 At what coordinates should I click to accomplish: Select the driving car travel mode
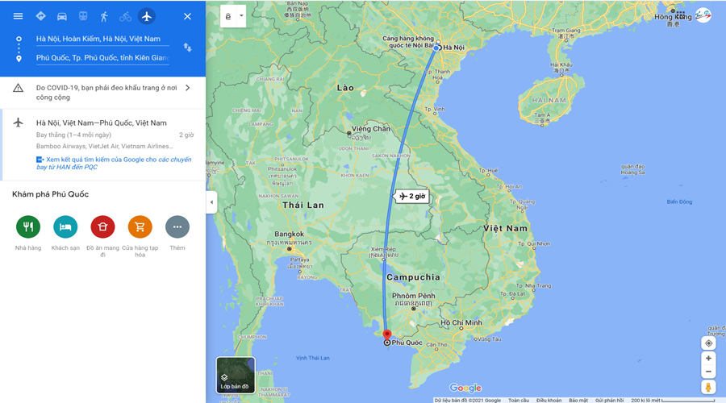tap(61, 16)
